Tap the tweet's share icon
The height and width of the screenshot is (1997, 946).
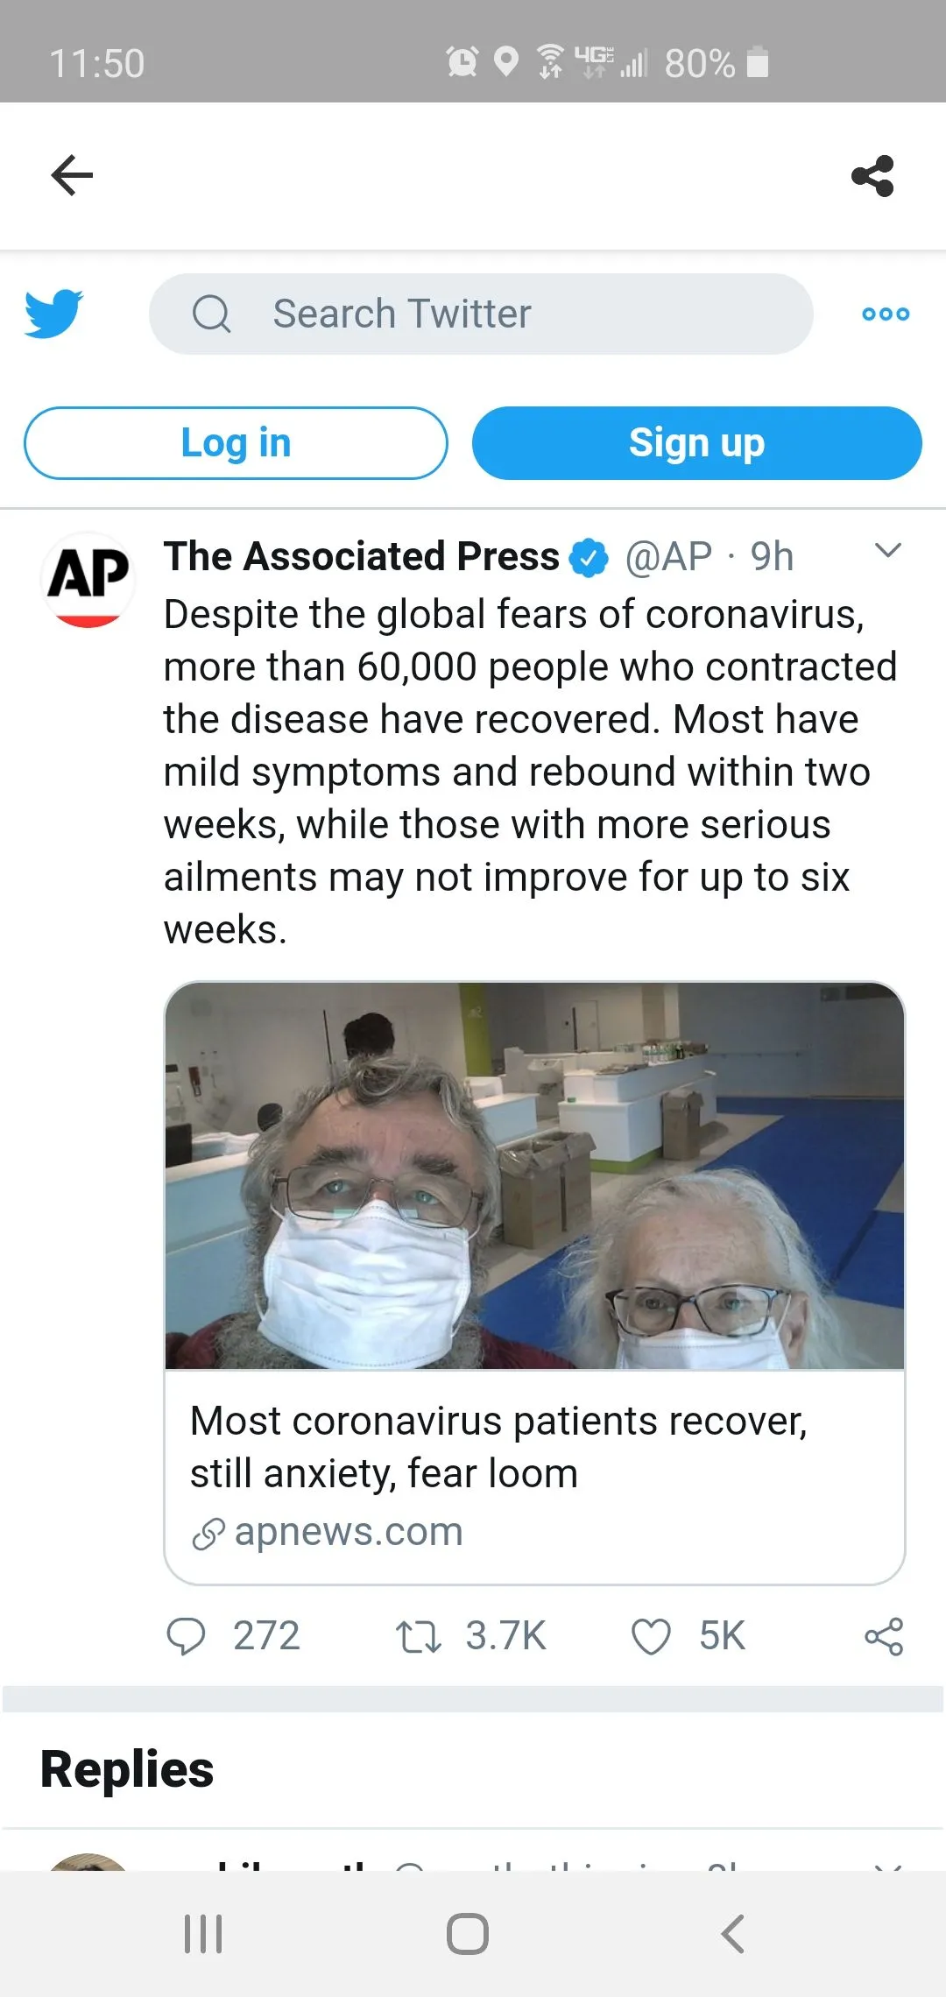click(883, 1636)
